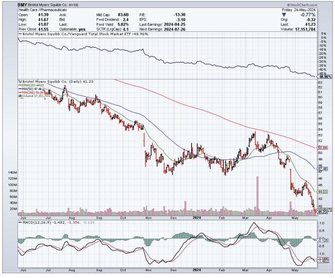The width and height of the screenshot is (335, 278).
Task: Select the 50.86 MA(200) axis price tag
Action: click(322, 147)
